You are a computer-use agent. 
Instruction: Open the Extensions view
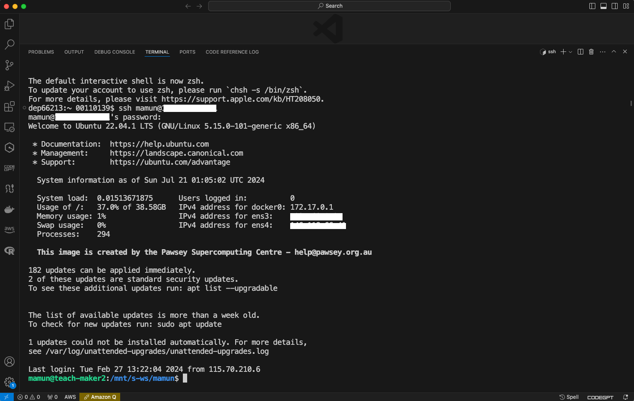[x=9, y=106]
